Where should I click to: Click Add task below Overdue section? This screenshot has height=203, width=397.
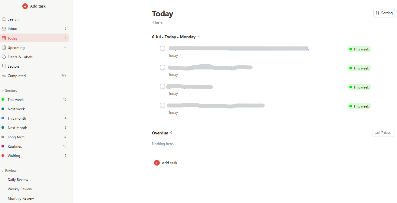(x=166, y=163)
